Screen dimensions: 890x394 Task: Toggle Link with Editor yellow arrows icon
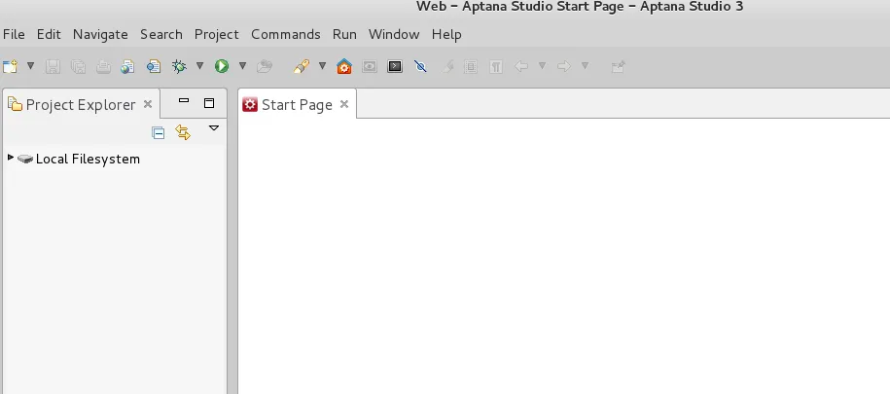[183, 132]
